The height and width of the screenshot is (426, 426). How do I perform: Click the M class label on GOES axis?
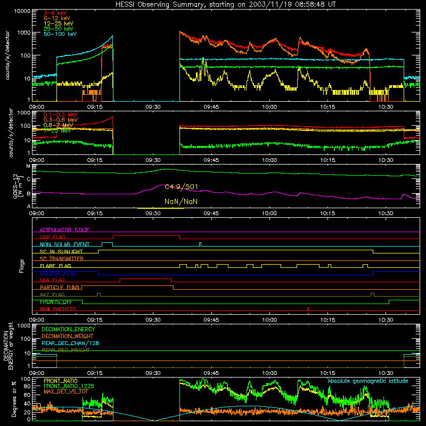click(28, 166)
